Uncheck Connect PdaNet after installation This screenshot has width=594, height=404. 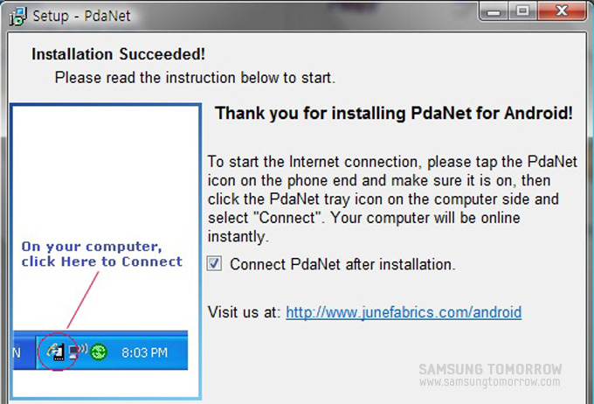[x=215, y=263]
